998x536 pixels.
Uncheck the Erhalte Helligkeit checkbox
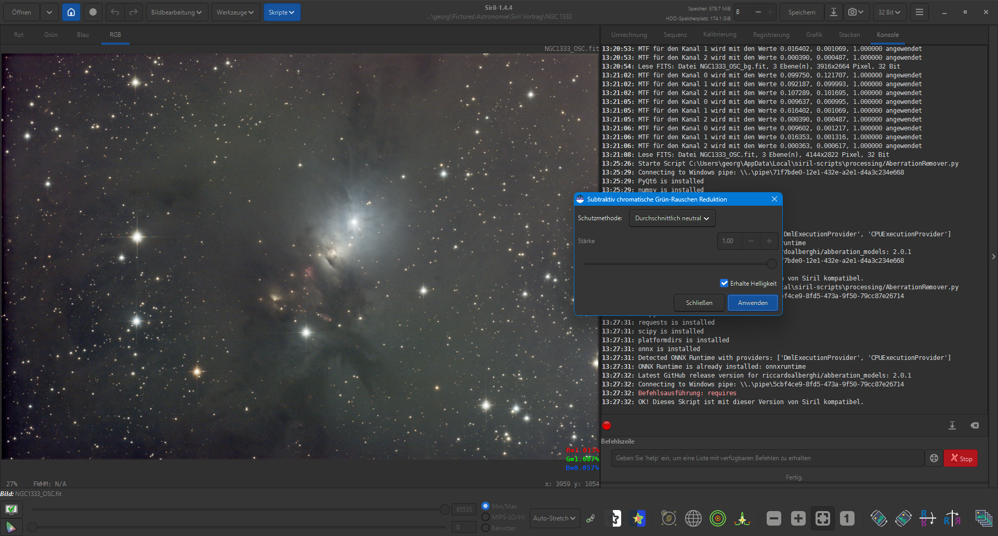[x=724, y=283]
